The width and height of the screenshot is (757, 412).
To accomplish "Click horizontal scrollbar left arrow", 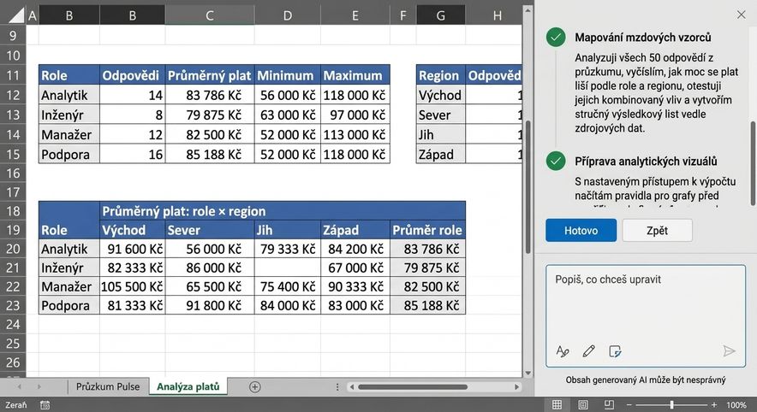I will [x=352, y=386].
